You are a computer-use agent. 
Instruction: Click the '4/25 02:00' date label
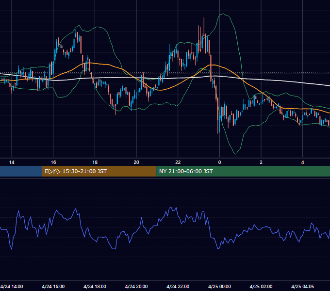261,286
